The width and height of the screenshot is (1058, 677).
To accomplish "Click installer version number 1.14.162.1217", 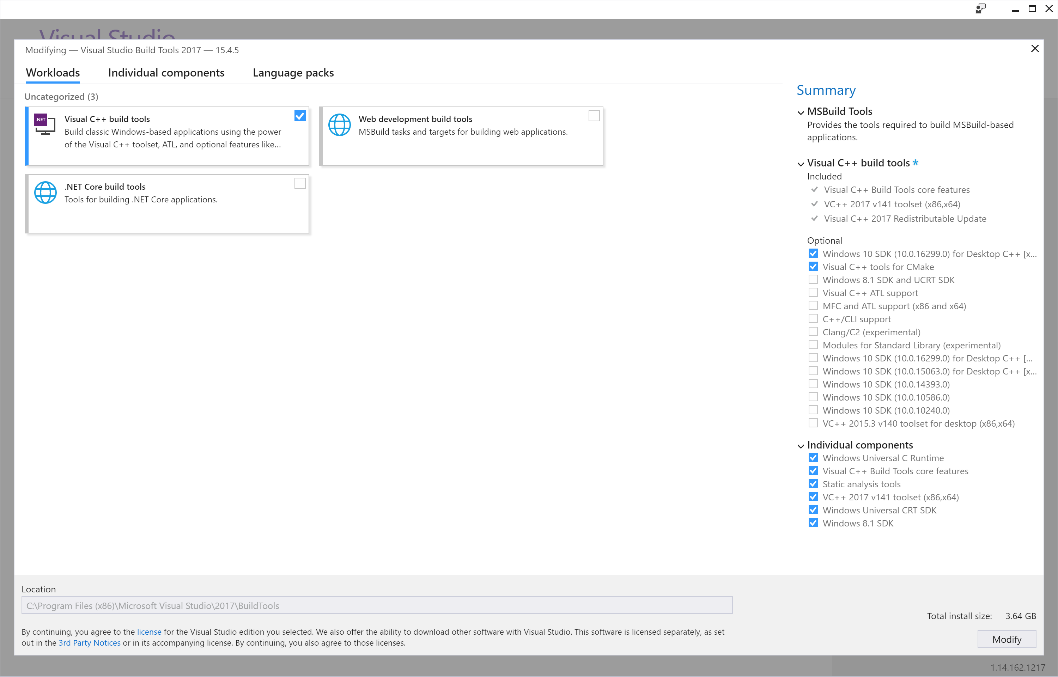I will [1017, 667].
